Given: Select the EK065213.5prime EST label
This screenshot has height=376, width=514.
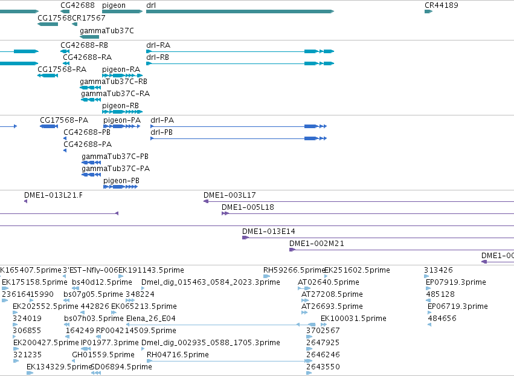Looking at the screenshot, I should pyautogui.click(x=144, y=306).
